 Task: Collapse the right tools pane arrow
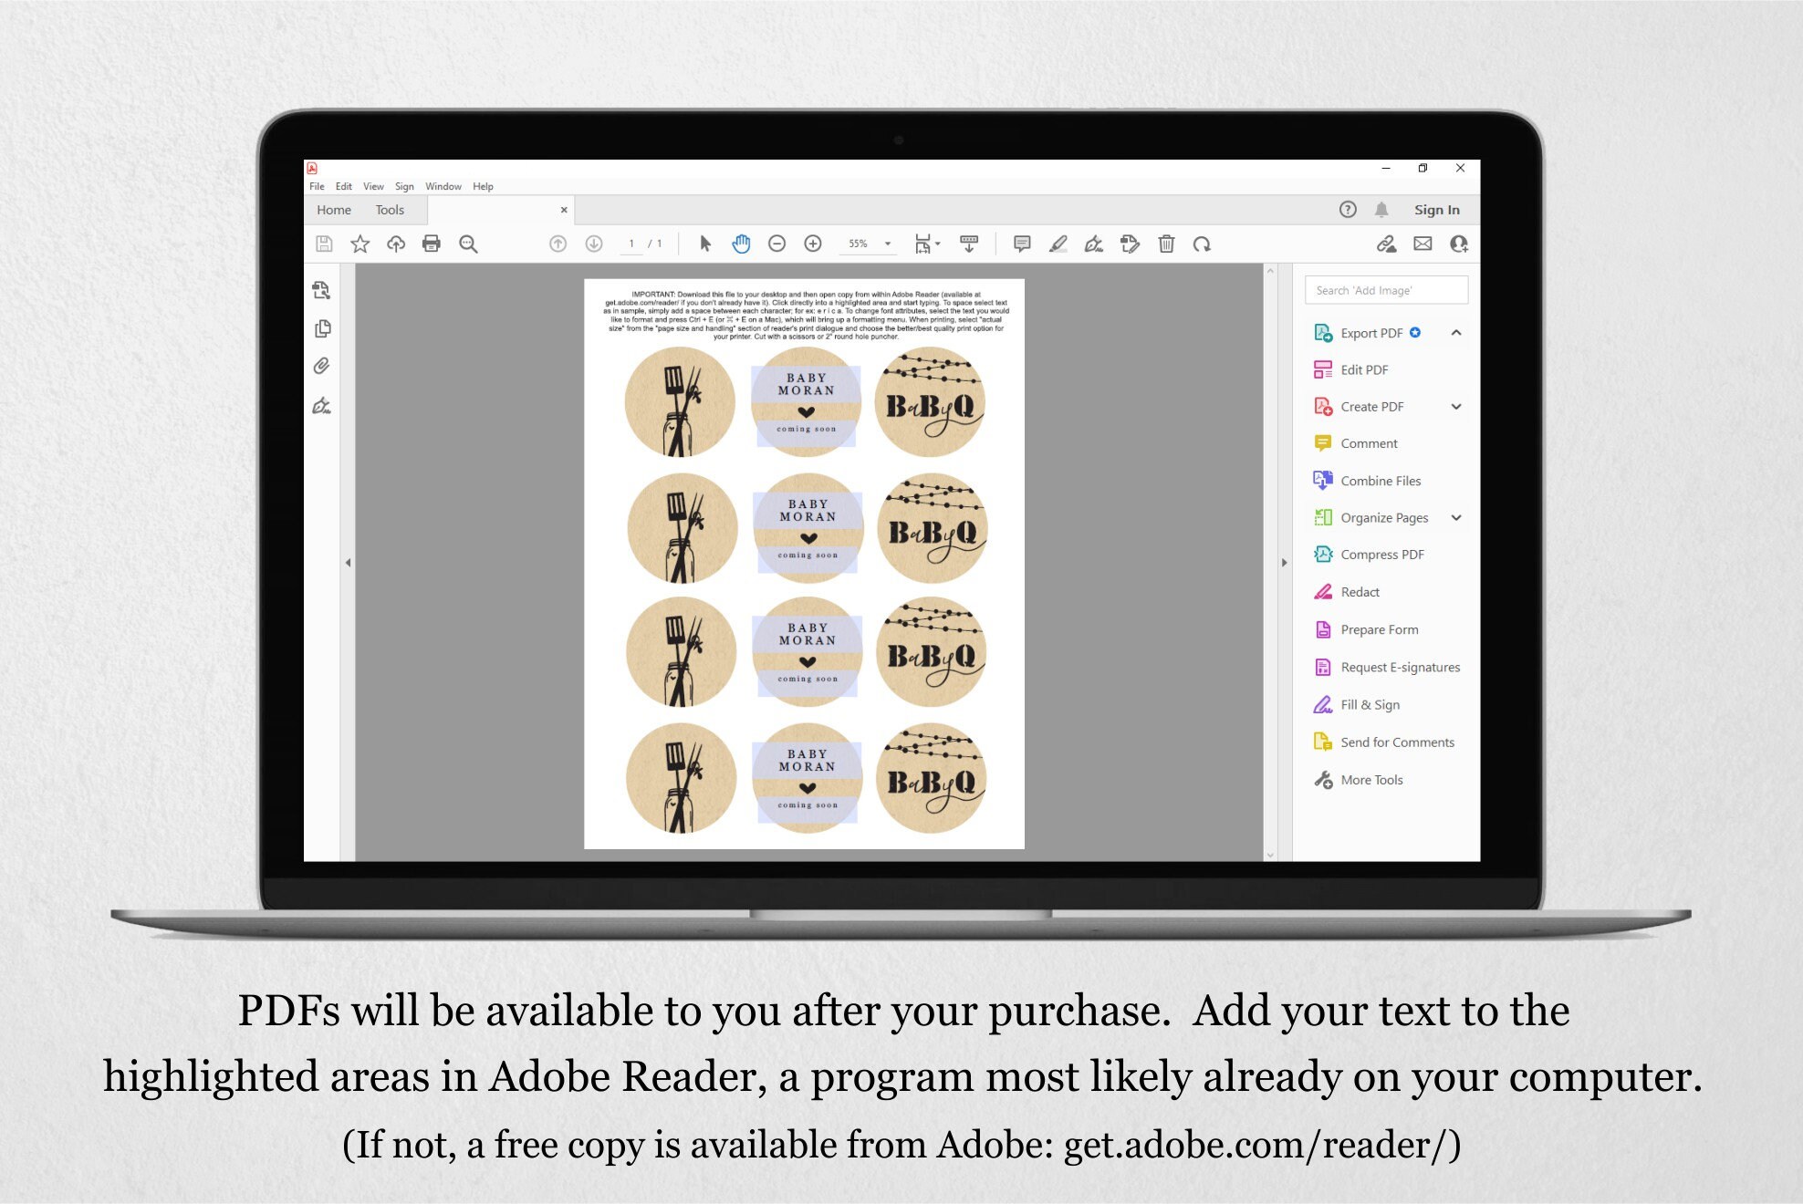[x=1284, y=563]
